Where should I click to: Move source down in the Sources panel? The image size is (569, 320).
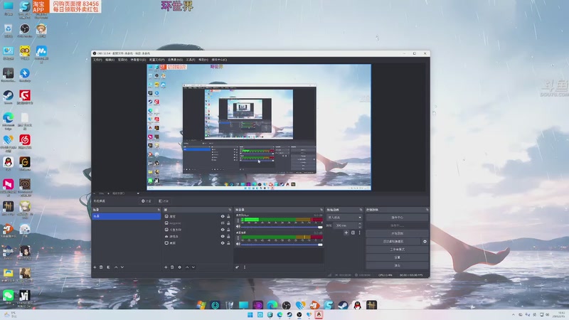coord(193,267)
